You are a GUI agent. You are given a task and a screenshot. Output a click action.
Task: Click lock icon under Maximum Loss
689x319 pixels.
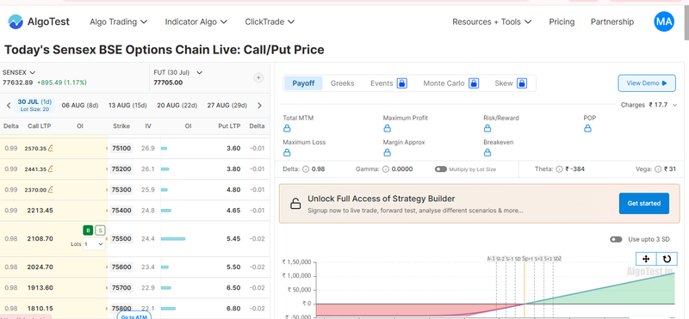pos(287,152)
